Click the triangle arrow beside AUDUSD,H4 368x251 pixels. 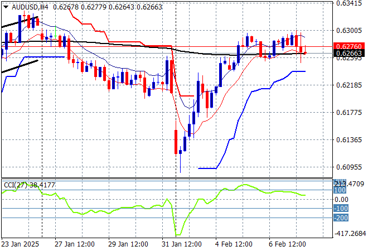pos(6,6)
